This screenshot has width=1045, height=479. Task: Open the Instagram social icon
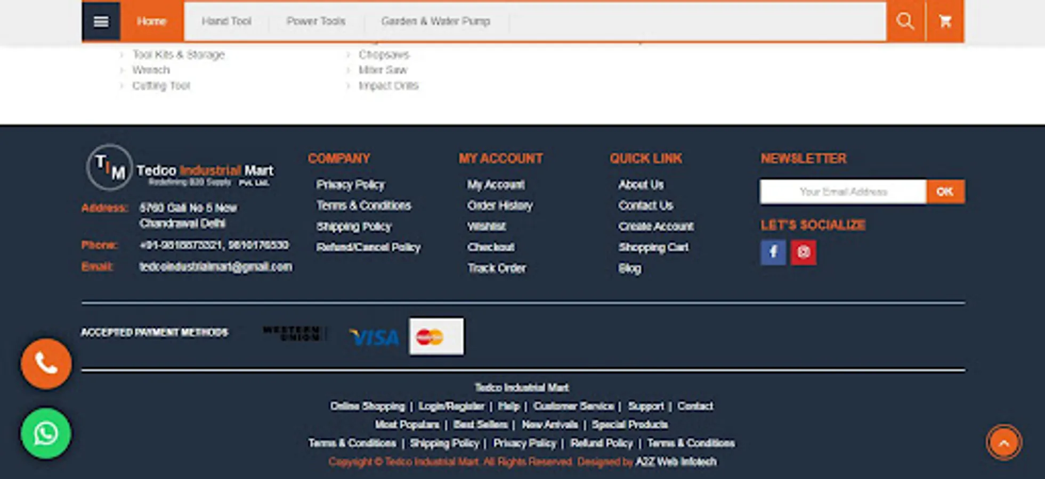pyautogui.click(x=804, y=252)
